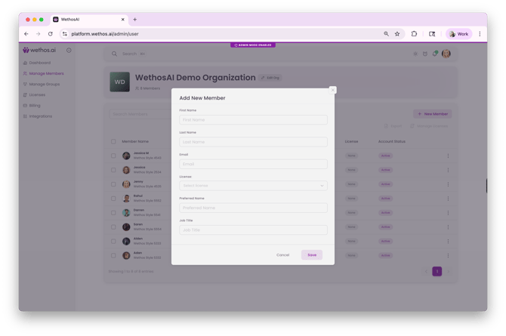Close the Add New Member dialog
Viewport: 506px width, 336px height.
[x=332, y=90]
